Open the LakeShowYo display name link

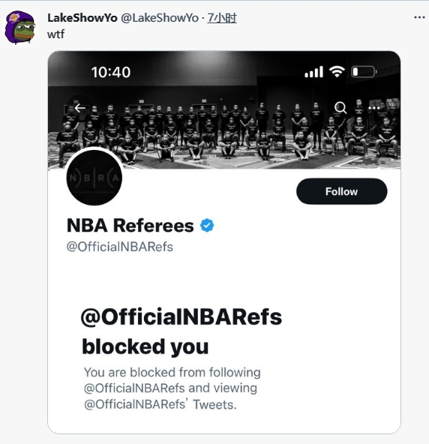point(82,18)
